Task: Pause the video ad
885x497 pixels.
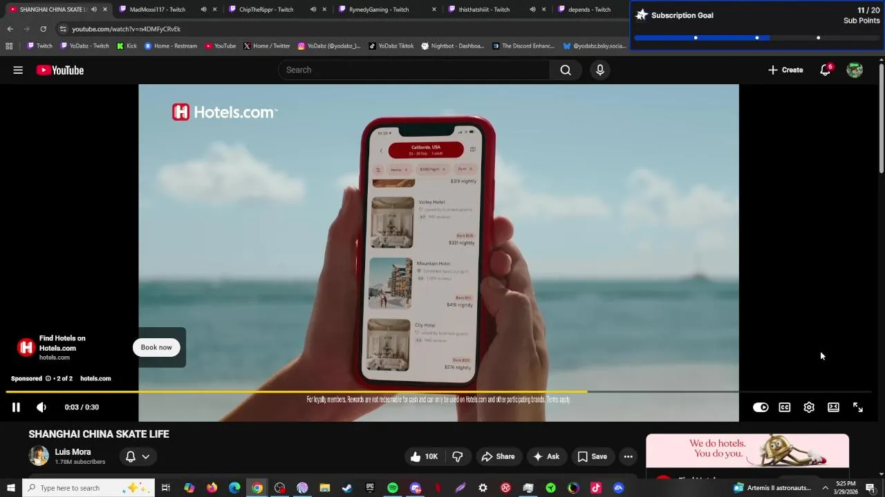Action: (x=16, y=407)
